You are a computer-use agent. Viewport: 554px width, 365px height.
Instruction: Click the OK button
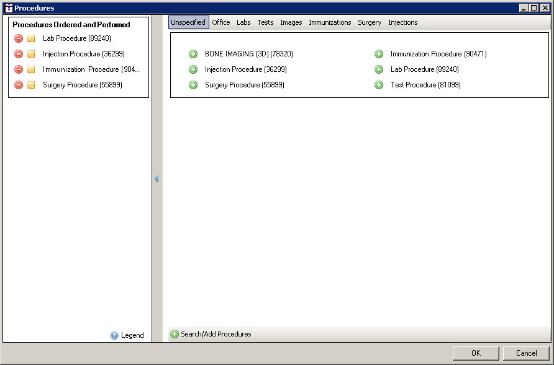(476, 353)
